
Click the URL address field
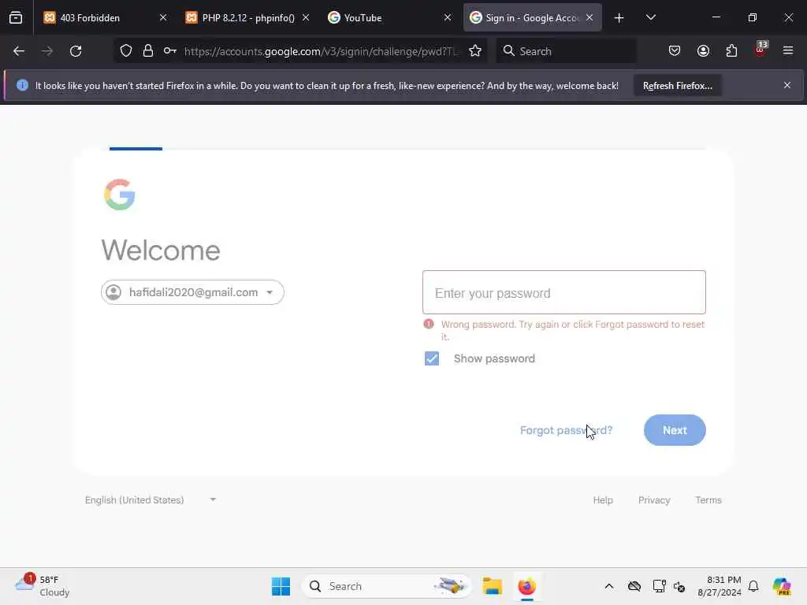(322, 51)
